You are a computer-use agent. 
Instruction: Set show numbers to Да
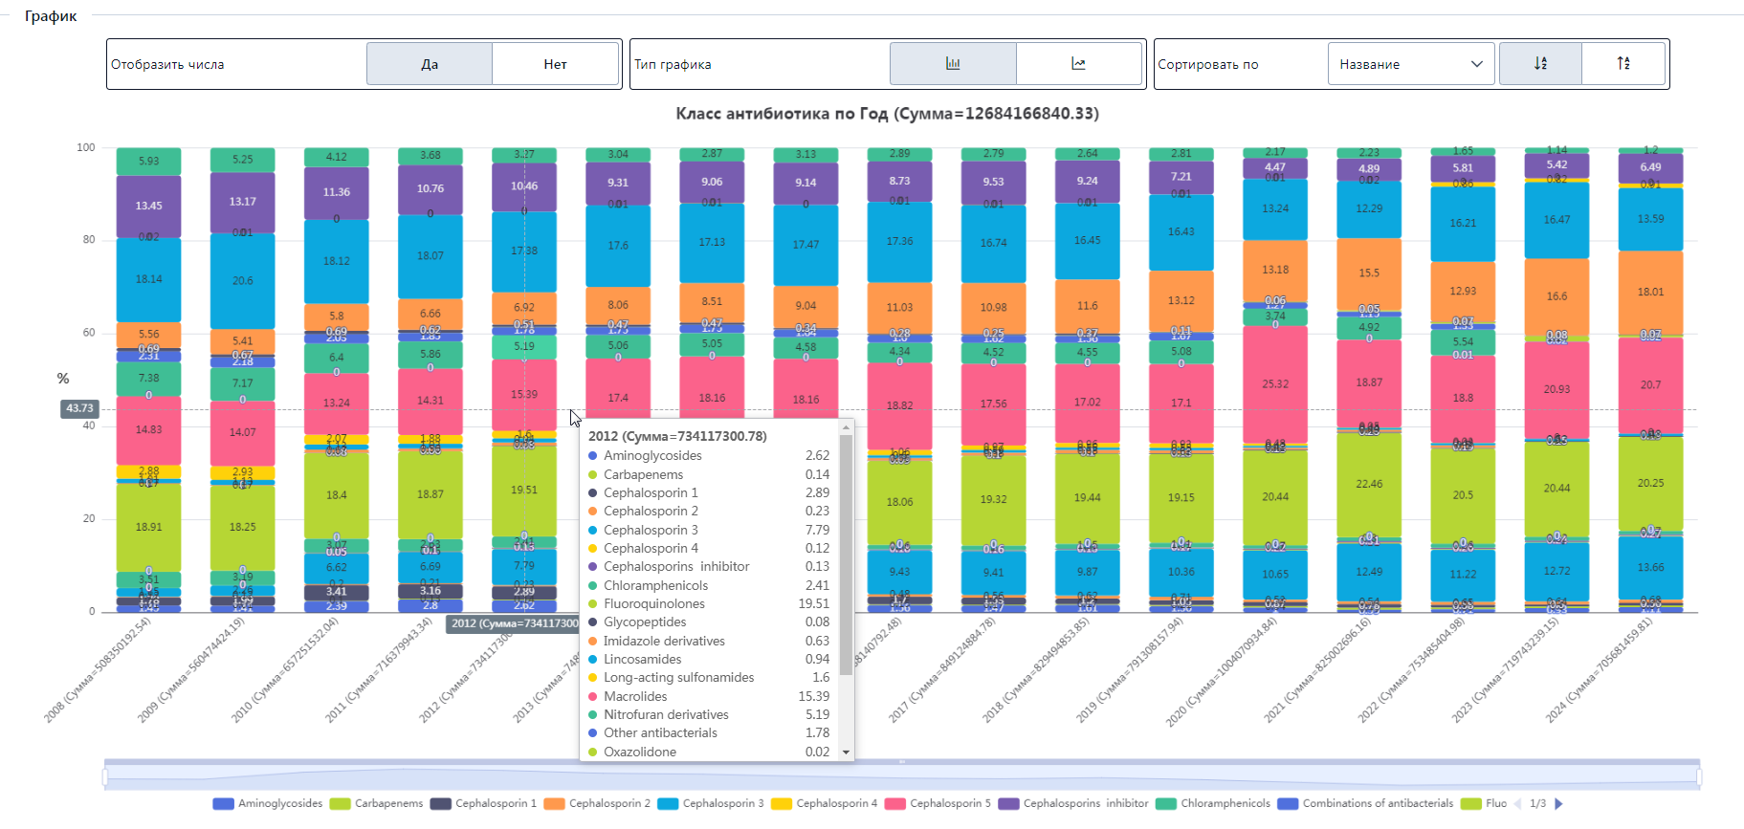tap(430, 64)
